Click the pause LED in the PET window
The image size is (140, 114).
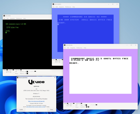coord(13,70)
